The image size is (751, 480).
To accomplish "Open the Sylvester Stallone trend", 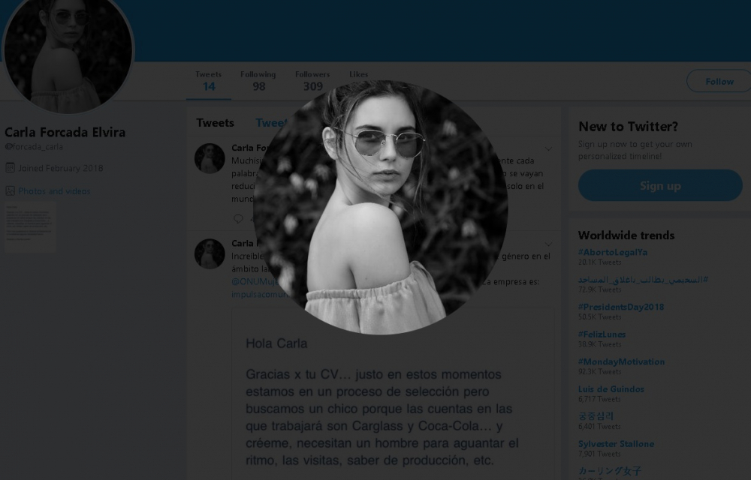I will coord(616,444).
